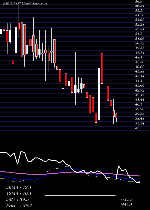Screen dimensions: 150x210
Task: Click the 'BSE 519457 MunafaSutra.com' chart title
Action: pos(25,4)
